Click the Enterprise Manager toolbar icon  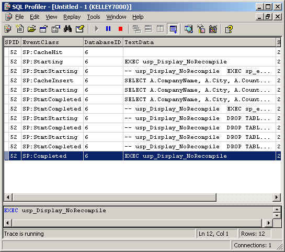201,29
